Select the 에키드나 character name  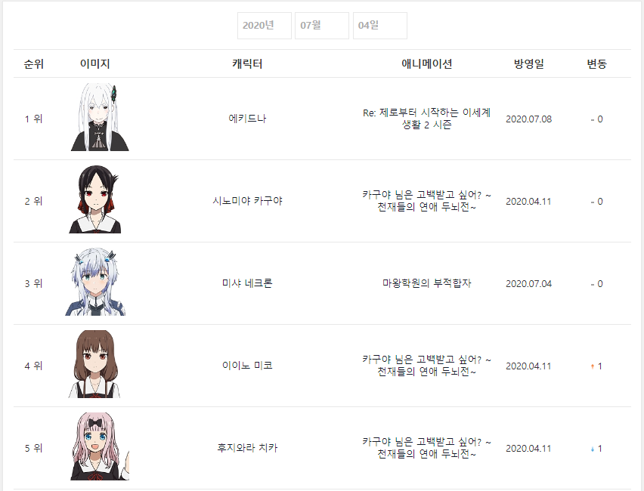pyautogui.click(x=247, y=119)
